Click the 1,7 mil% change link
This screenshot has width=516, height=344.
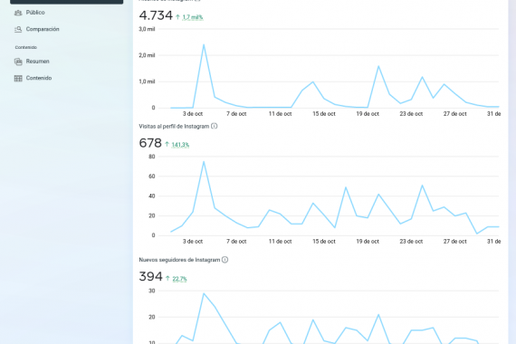click(193, 17)
